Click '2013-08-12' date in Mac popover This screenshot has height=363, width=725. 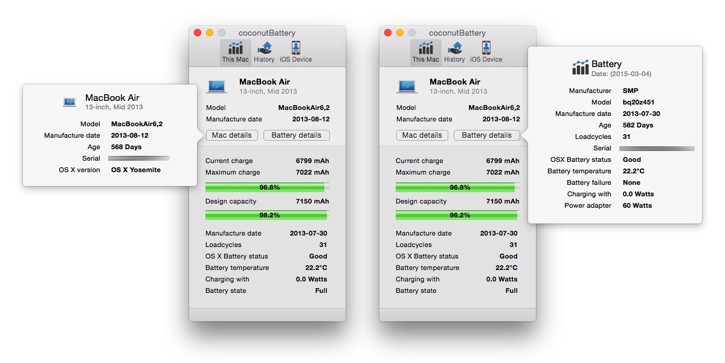(x=130, y=135)
